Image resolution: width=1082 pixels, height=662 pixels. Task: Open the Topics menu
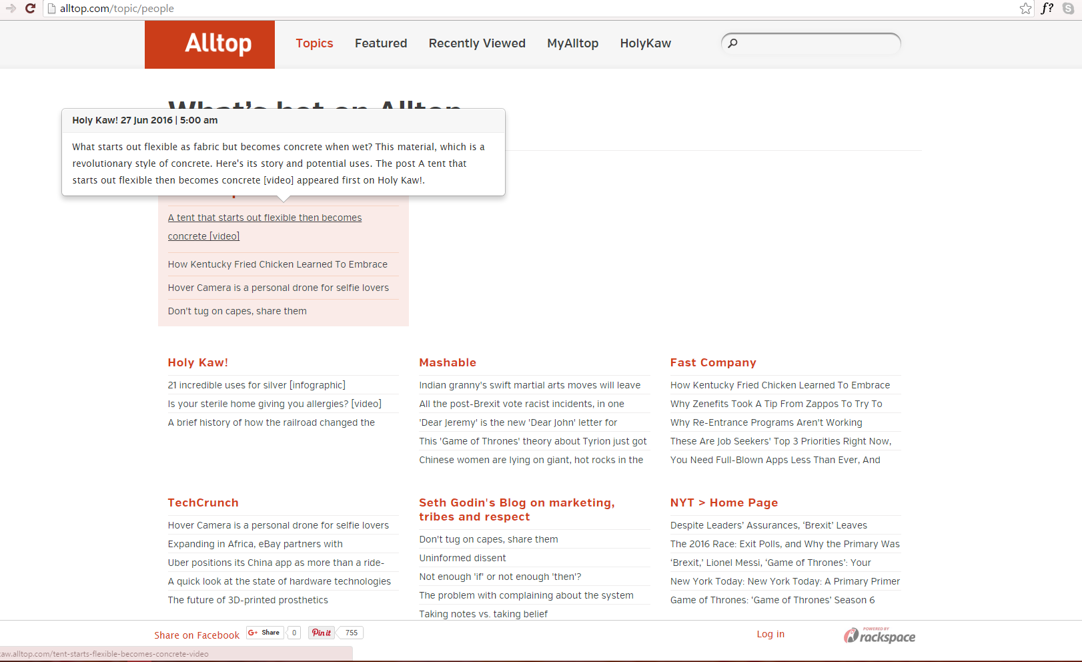[314, 43]
